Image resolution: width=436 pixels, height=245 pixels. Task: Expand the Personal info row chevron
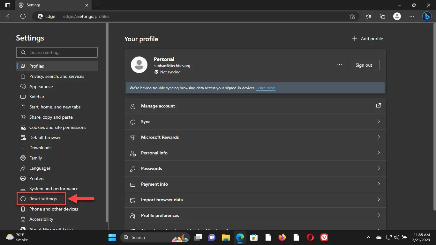click(x=379, y=152)
